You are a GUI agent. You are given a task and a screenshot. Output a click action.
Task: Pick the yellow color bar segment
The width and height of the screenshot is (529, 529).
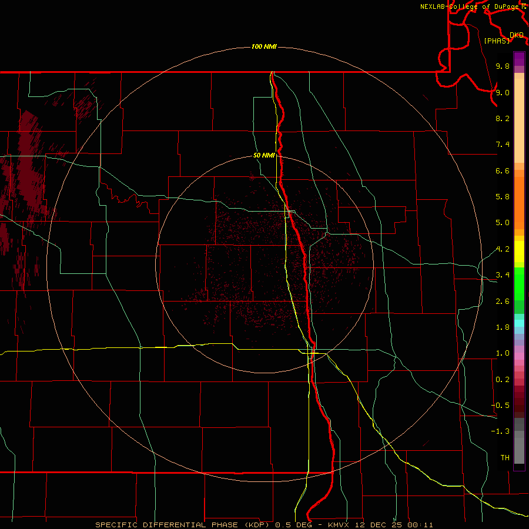tap(519, 252)
